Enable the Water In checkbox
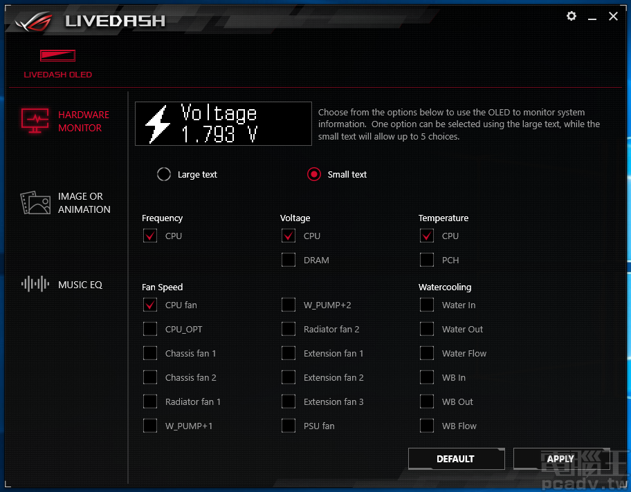Image resolution: width=631 pixels, height=492 pixels. point(427,305)
